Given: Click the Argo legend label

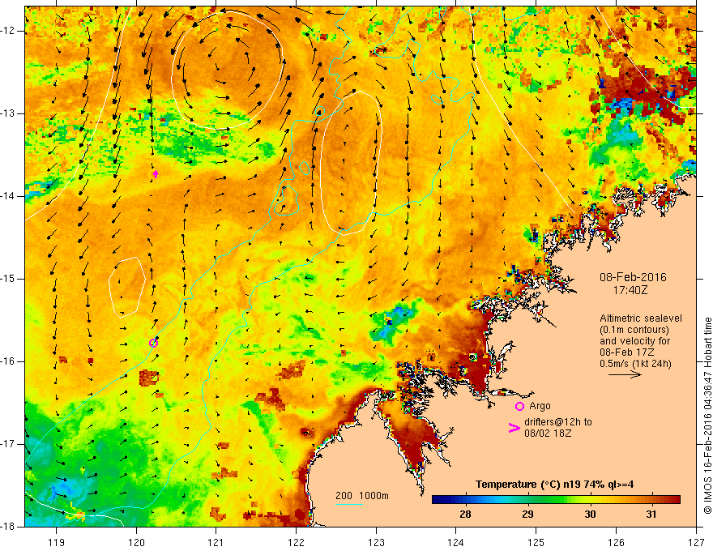Looking at the screenshot, I should (x=540, y=406).
